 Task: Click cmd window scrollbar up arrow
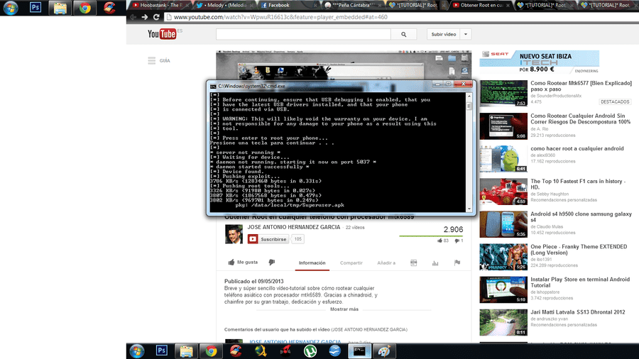coord(469,96)
